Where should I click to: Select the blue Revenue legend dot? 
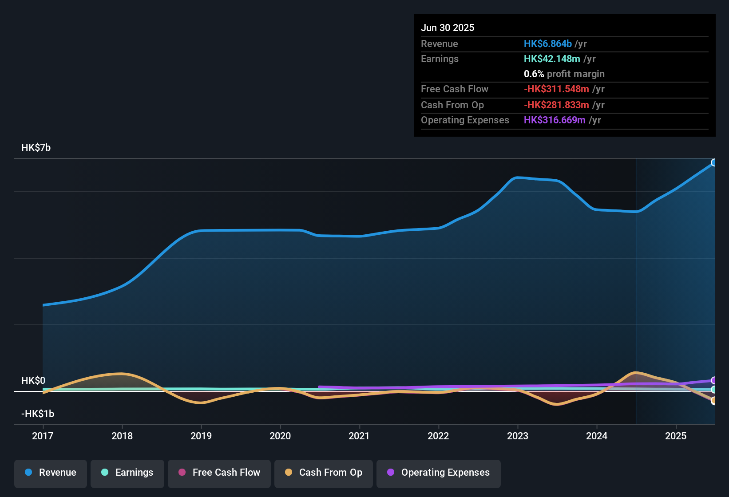click(x=28, y=473)
